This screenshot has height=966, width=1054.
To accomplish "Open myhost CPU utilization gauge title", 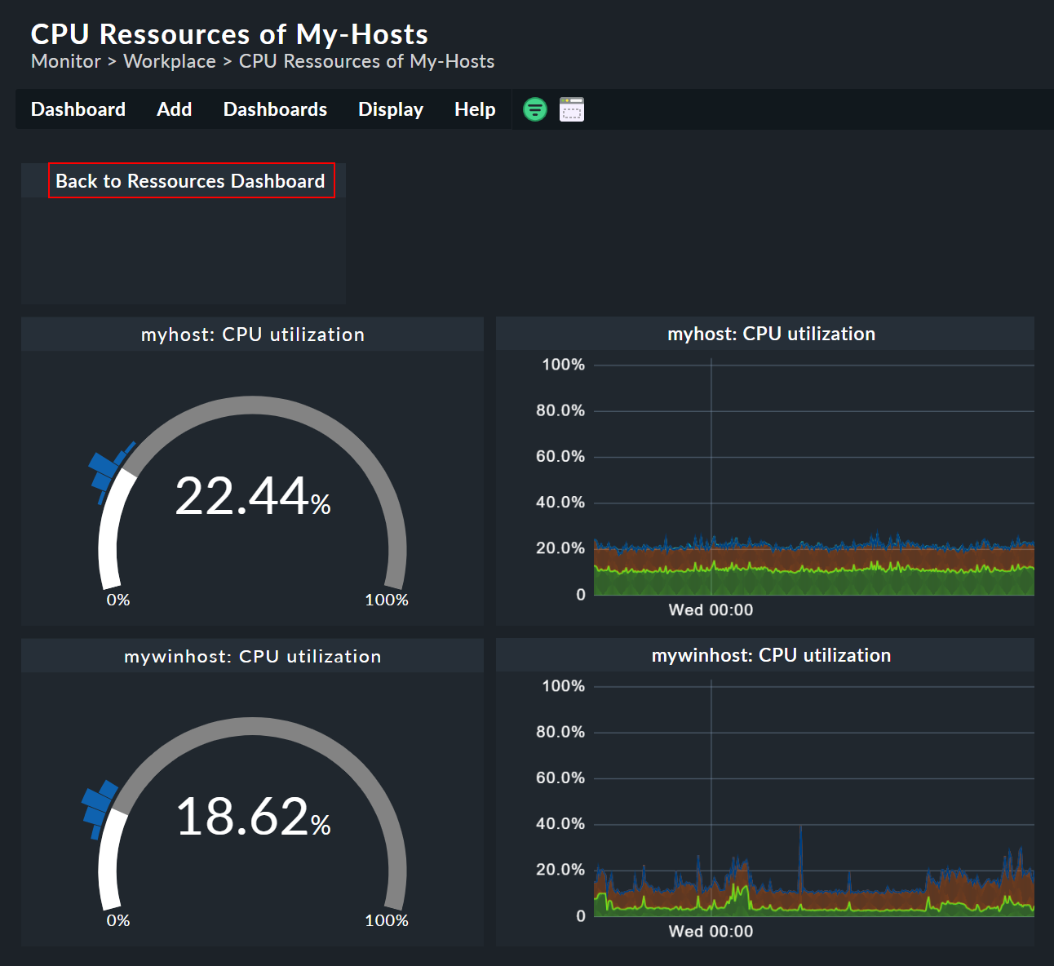I will point(253,335).
